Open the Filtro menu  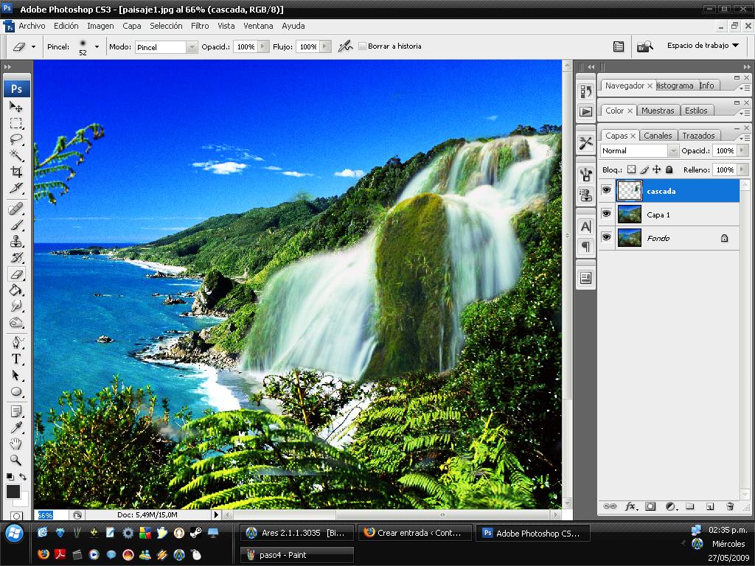(x=200, y=26)
